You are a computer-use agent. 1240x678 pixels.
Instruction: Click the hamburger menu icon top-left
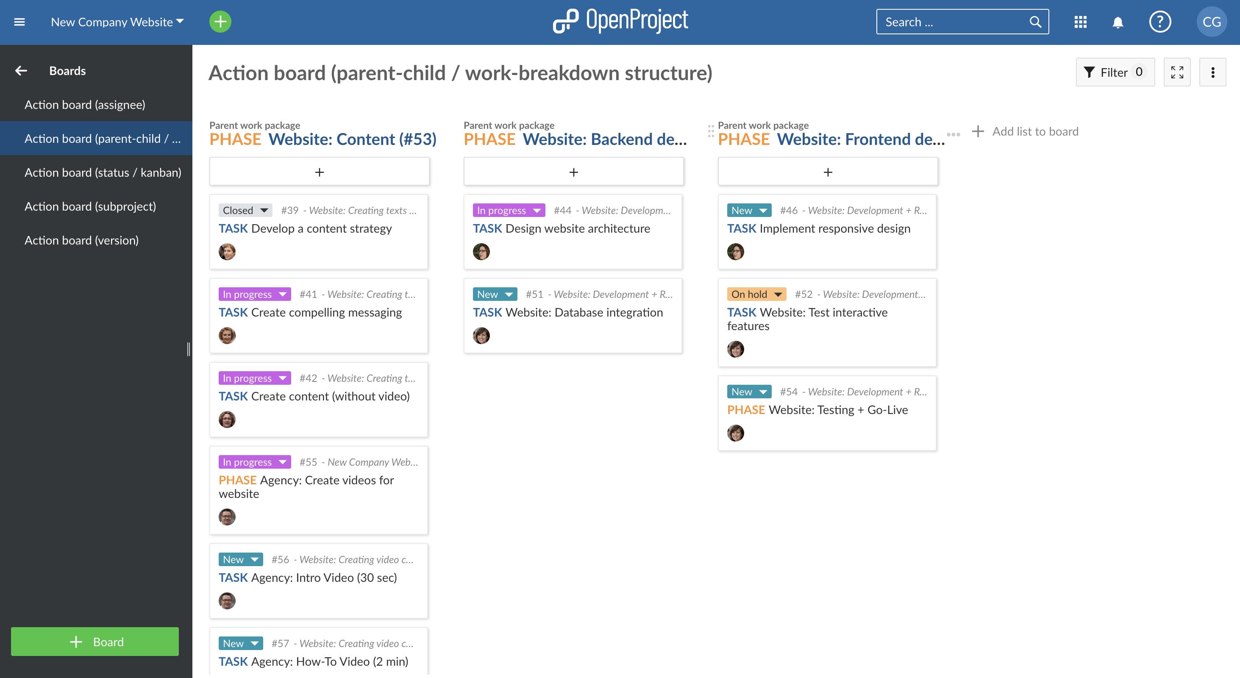click(19, 22)
